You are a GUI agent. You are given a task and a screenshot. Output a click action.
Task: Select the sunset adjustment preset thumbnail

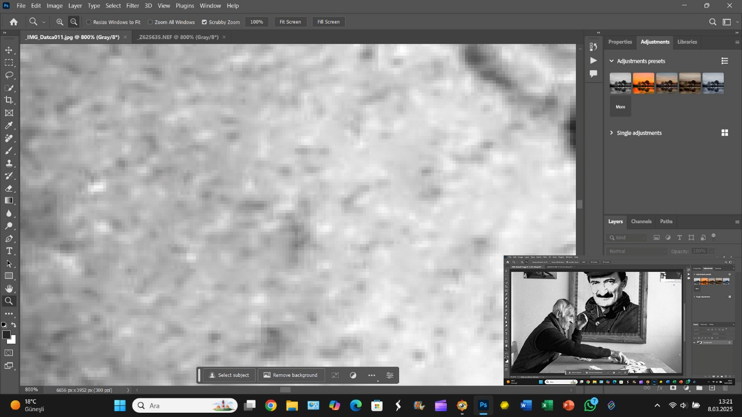pyautogui.click(x=643, y=83)
